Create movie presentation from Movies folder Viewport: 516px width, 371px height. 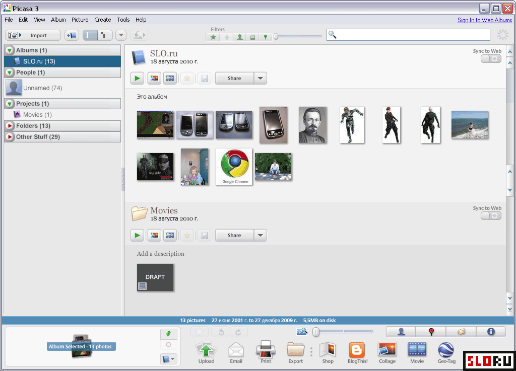(x=170, y=235)
